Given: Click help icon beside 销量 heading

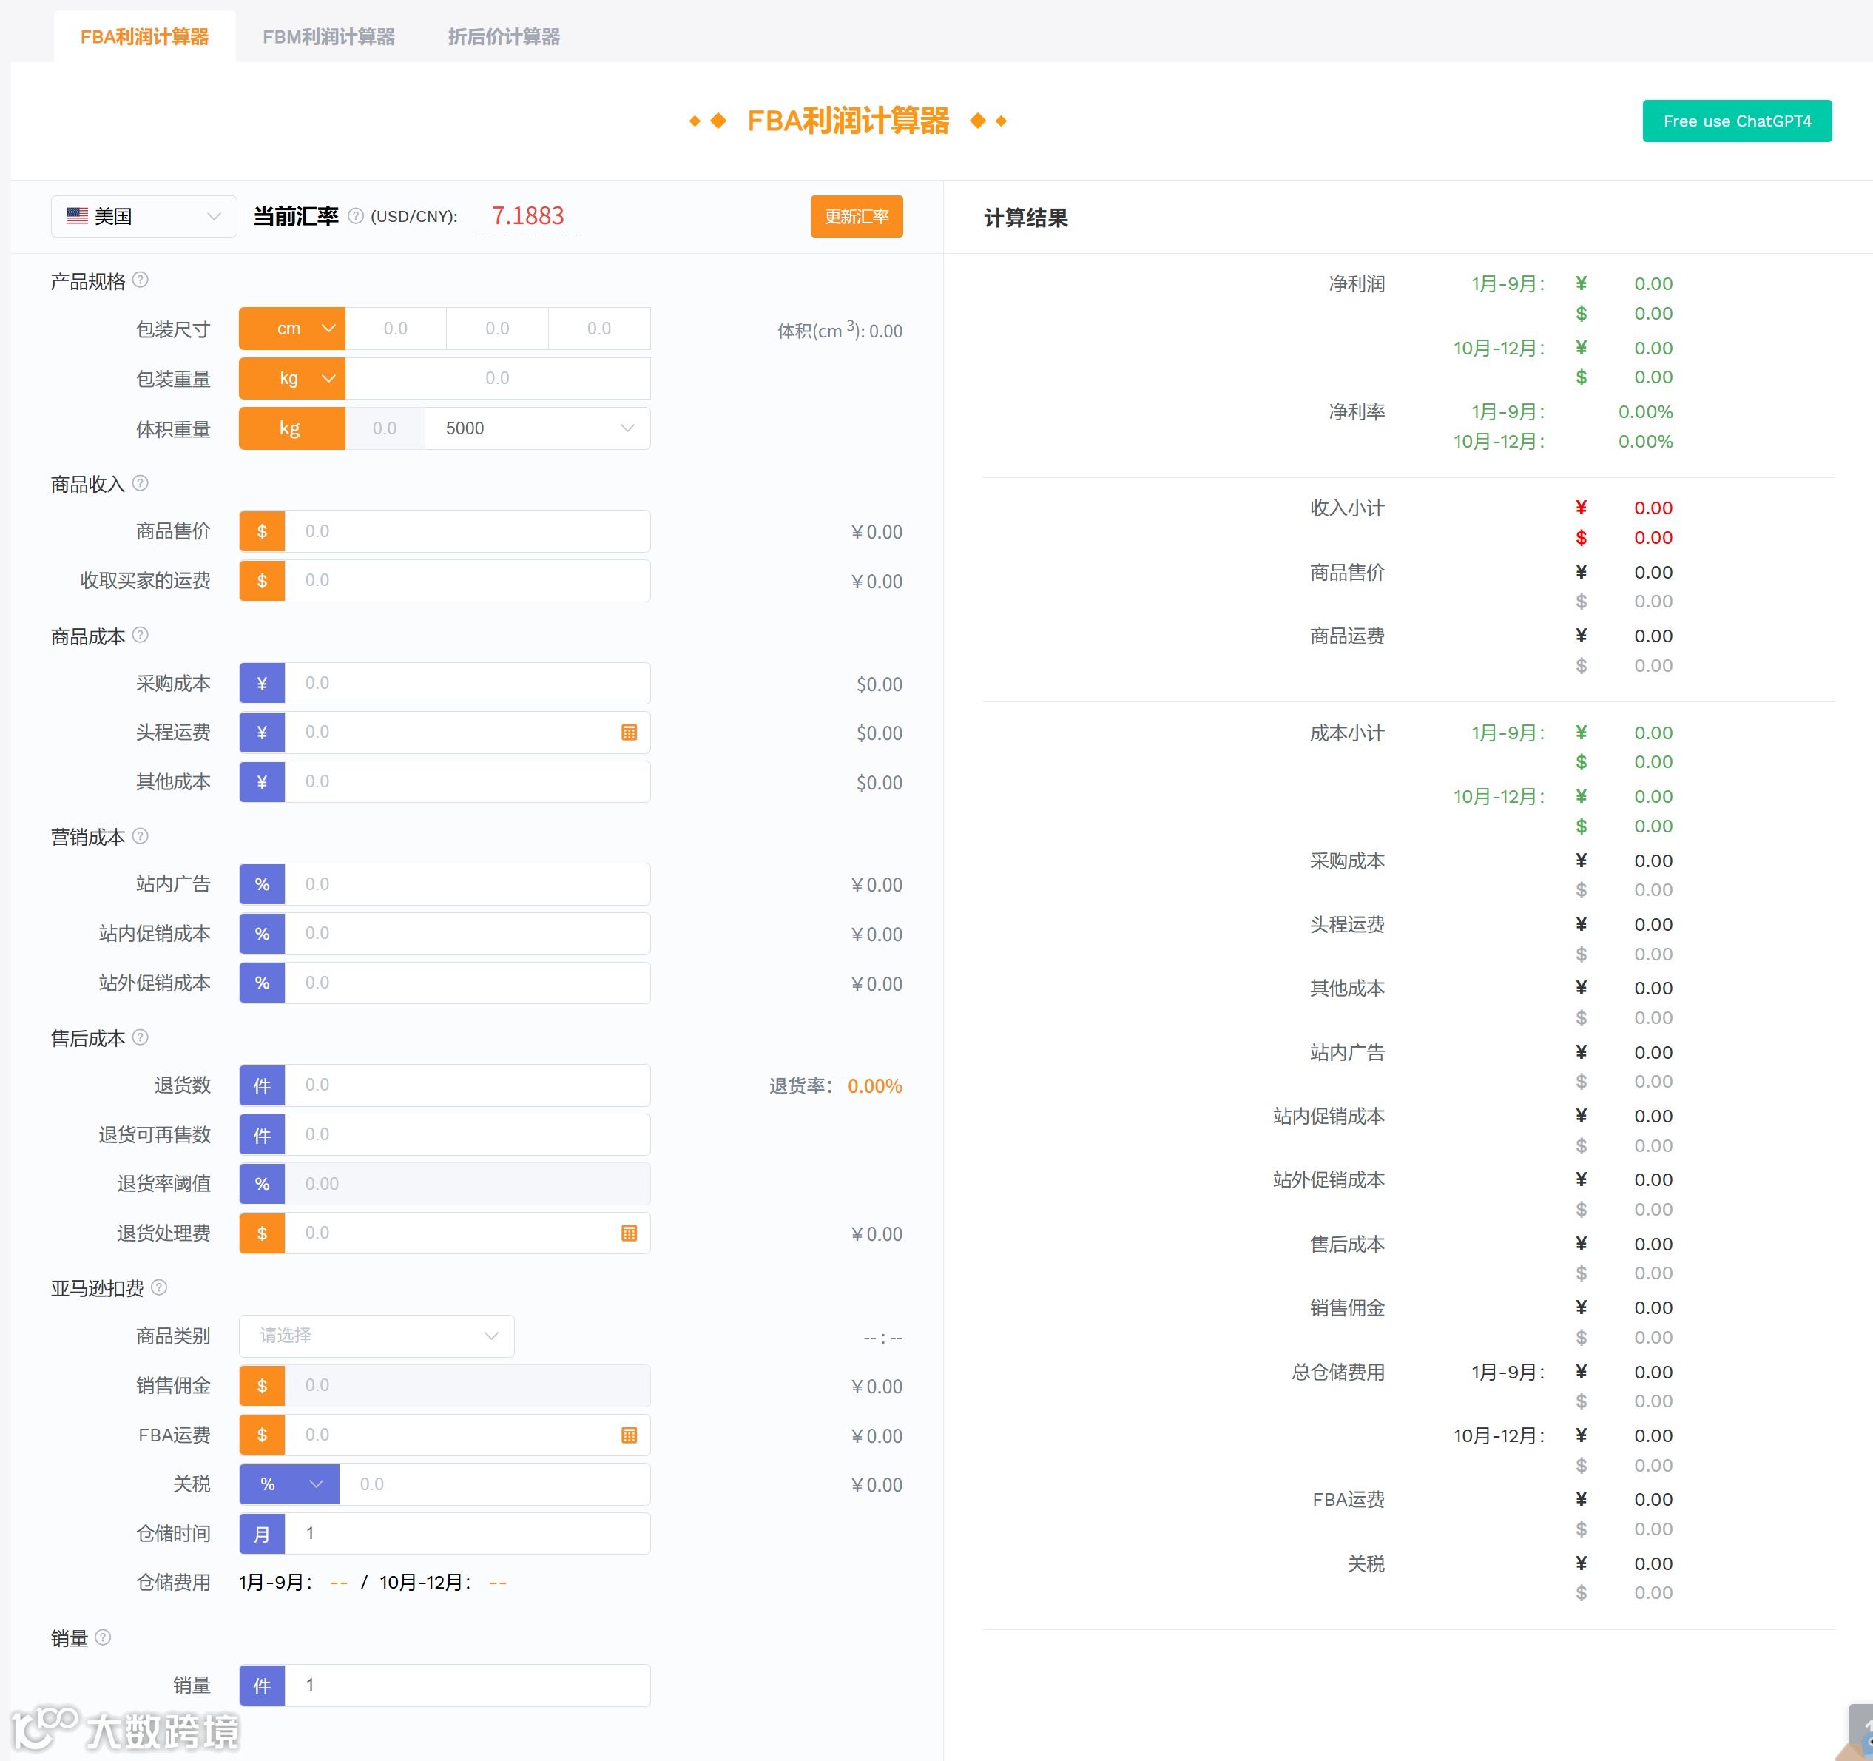Looking at the screenshot, I should 104,1637.
